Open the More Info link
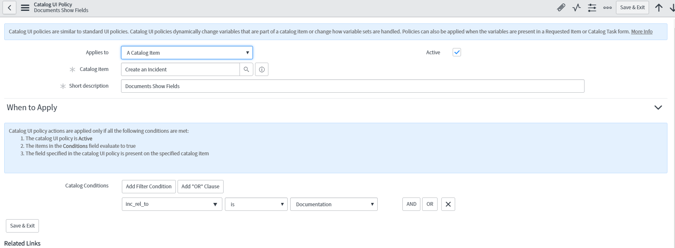The height and width of the screenshot is (248, 675). [642, 32]
